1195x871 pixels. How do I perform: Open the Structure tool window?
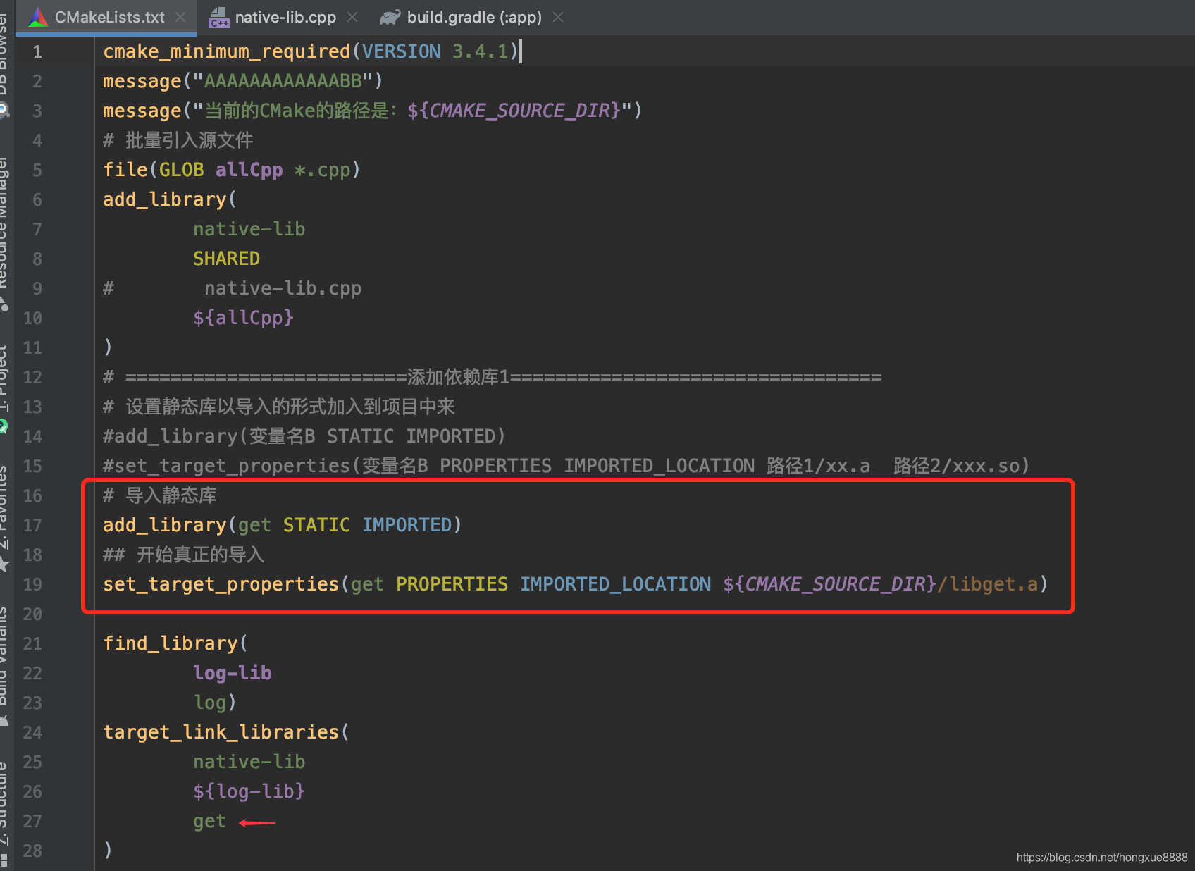(x=4, y=814)
